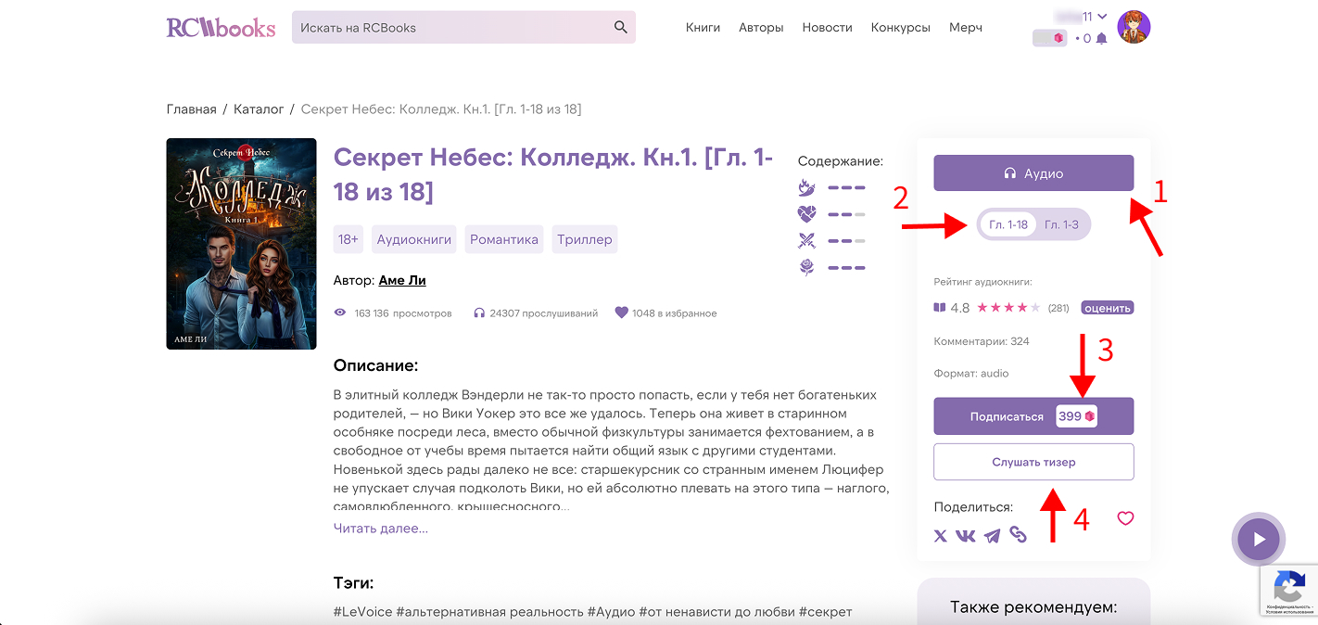The height and width of the screenshot is (625, 1318).
Task: Copy the book link via chain icon
Action: tap(1019, 535)
